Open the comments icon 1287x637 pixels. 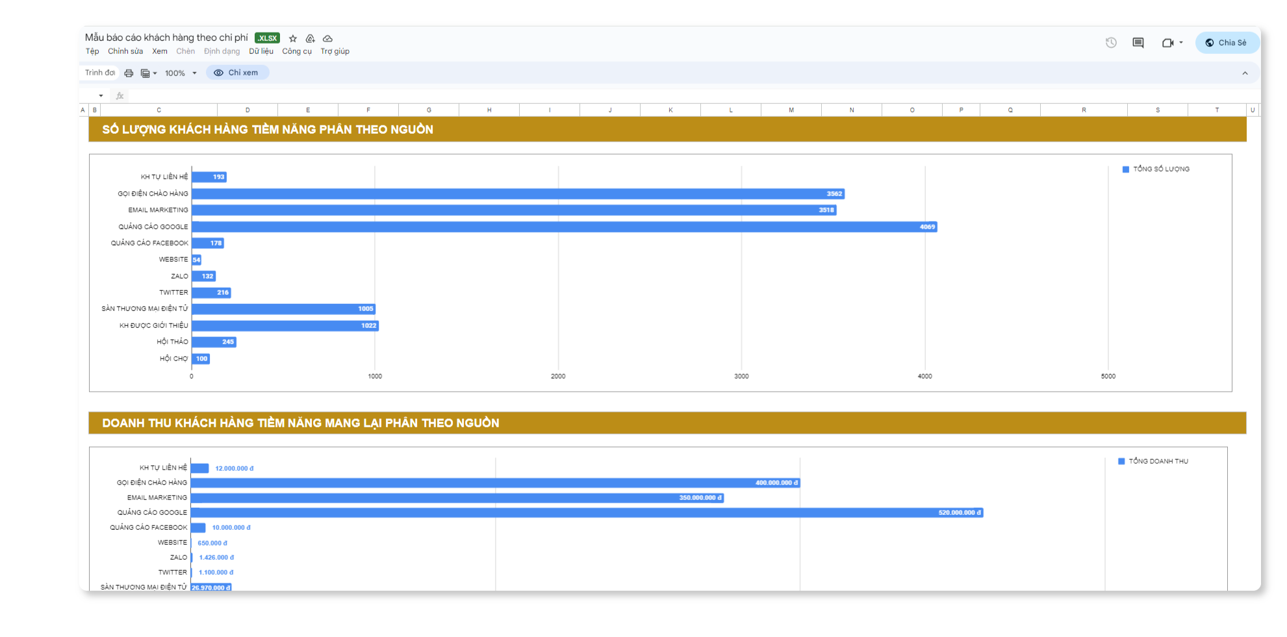[1138, 43]
